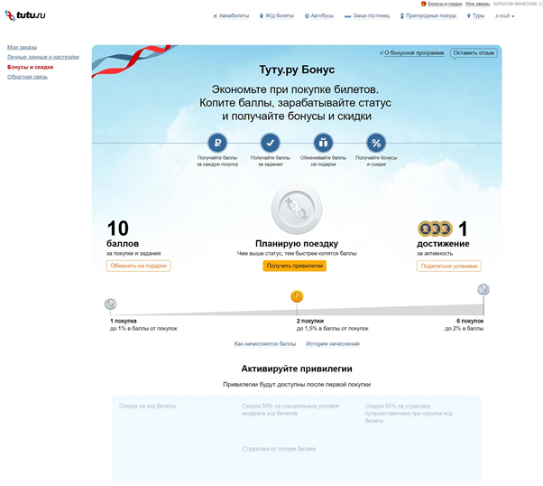Viewport: 543px width, 486px height.
Task: Open Обратная связь in left sidebar
Action: pyautogui.click(x=27, y=77)
